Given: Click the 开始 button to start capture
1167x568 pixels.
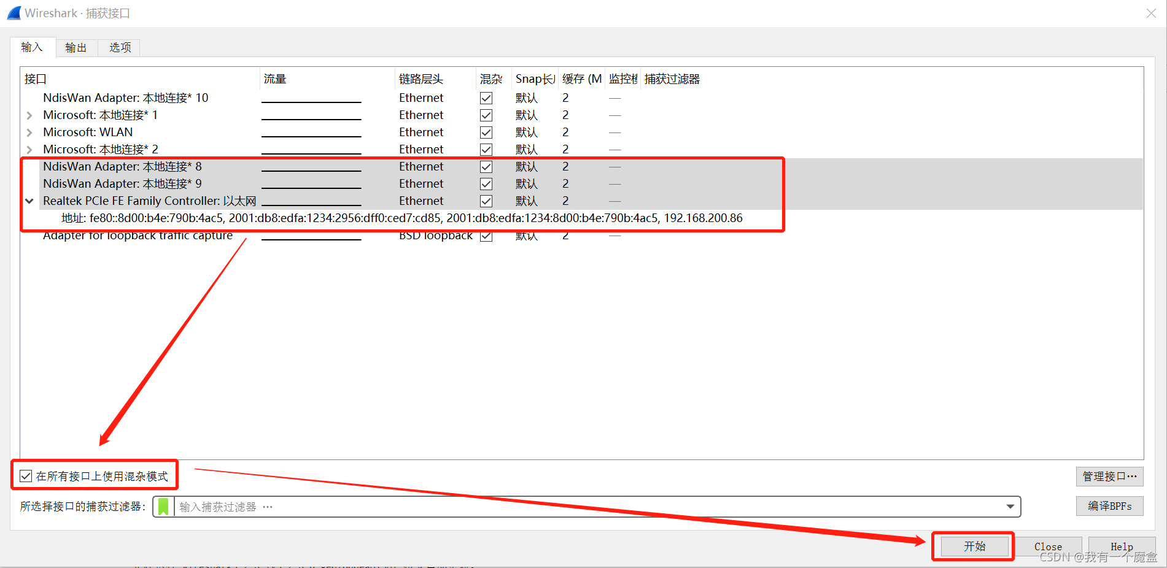Looking at the screenshot, I should [974, 546].
